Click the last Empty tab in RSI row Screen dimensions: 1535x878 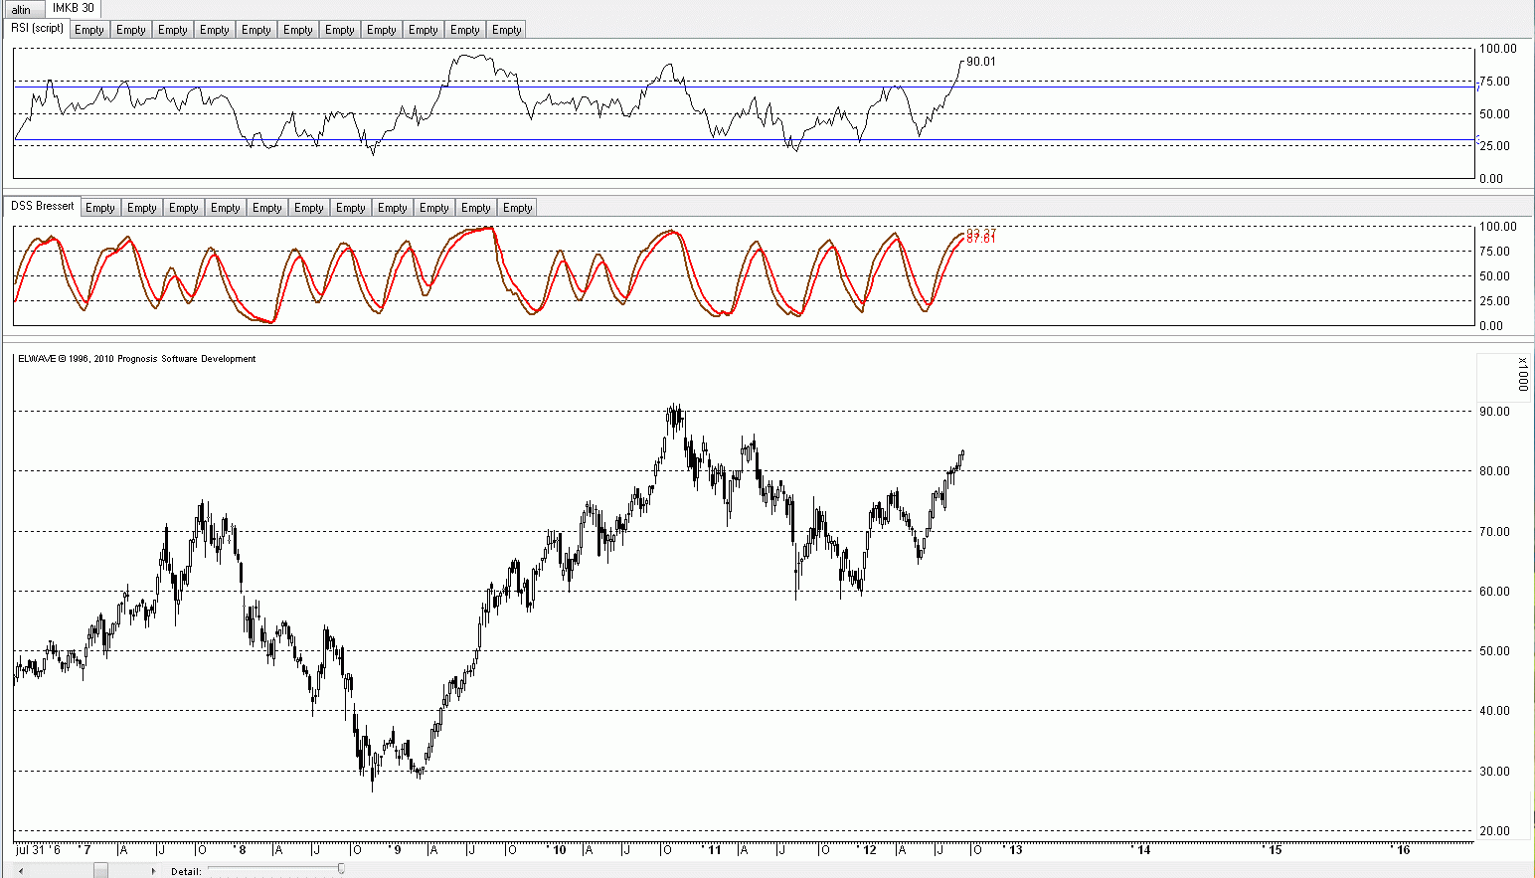[507, 30]
